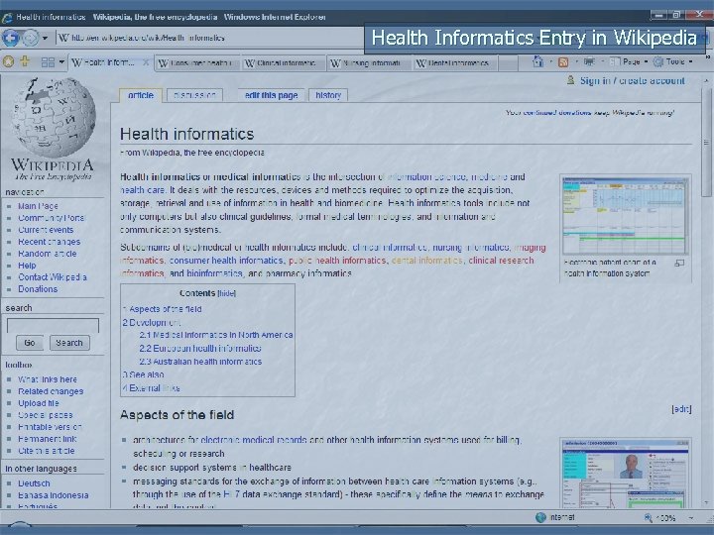Switch to Dental informatics browser tab
714x535 pixels.
455,63
